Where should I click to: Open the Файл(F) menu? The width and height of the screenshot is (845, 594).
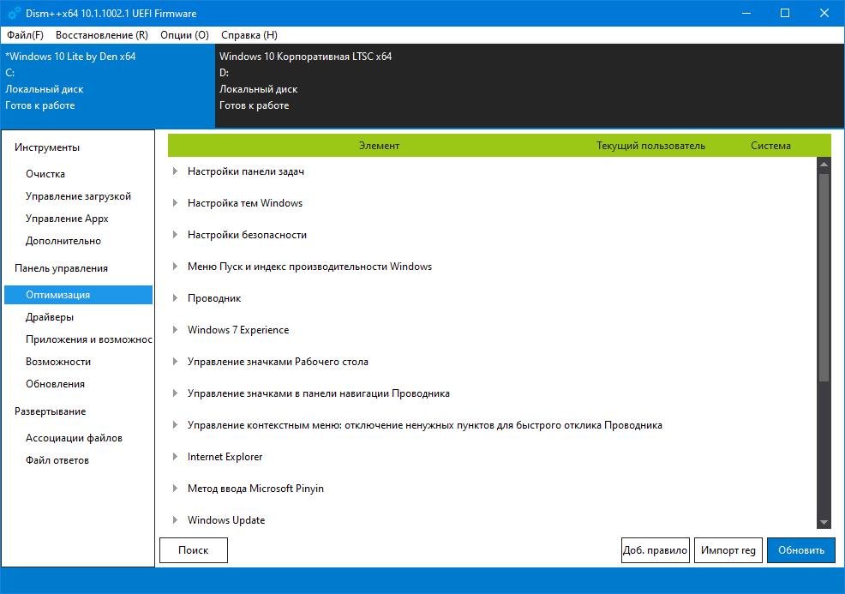click(25, 35)
